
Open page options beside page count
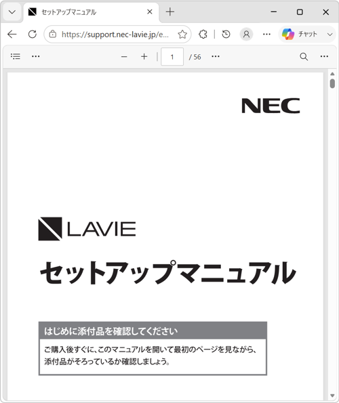coord(216,56)
